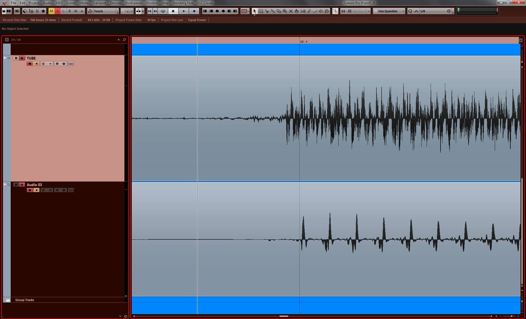Image resolution: width=526 pixels, height=319 pixels.
Task: Open track visibility list icon
Action: tap(7, 40)
